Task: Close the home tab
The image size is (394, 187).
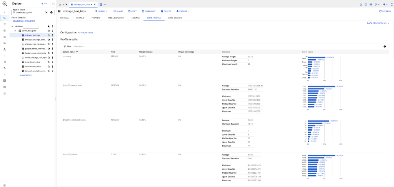Action: [x=66, y=4]
